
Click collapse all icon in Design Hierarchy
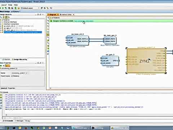click(x=4, y=17)
